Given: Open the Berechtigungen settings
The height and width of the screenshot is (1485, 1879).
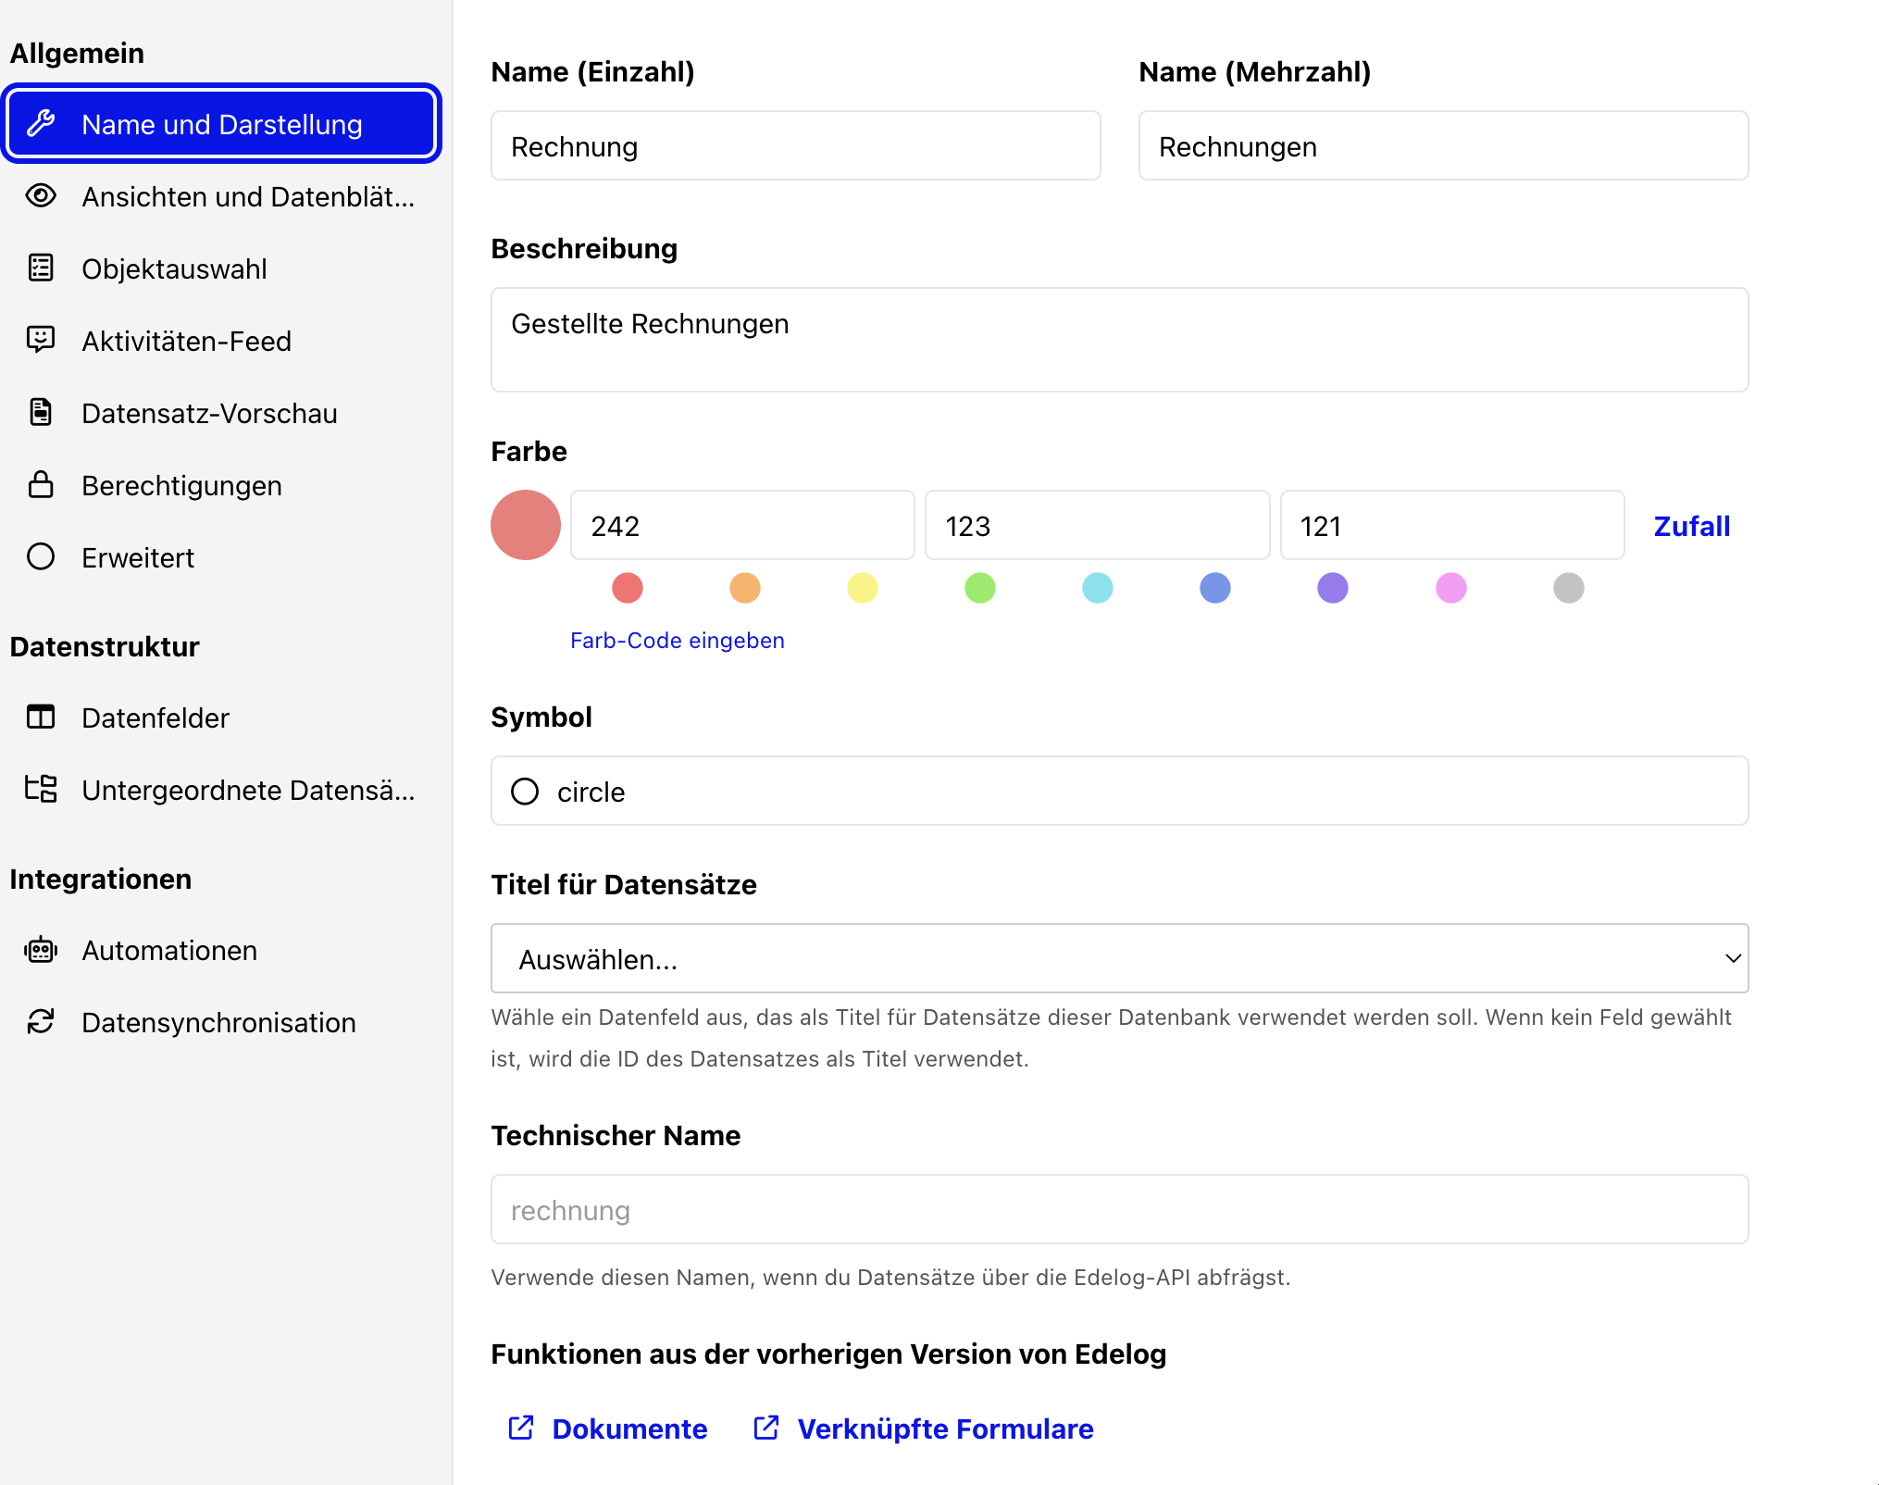Looking at the screenshot, I should click(x=222, y=485).
